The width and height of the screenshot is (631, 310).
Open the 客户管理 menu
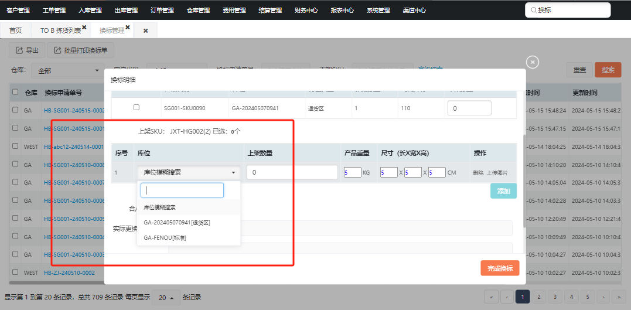tap(18, 11)
